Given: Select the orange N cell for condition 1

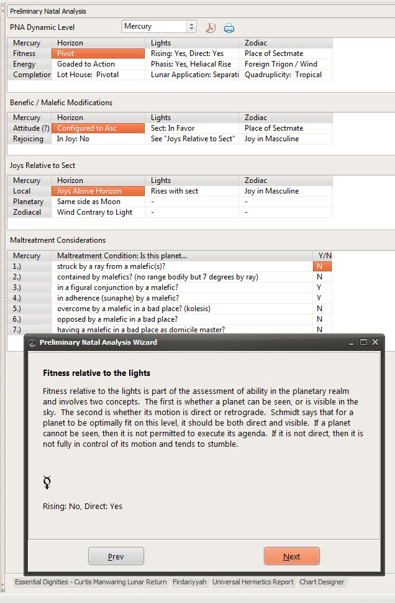Looking at the screenshot, I should pos(322,266).
